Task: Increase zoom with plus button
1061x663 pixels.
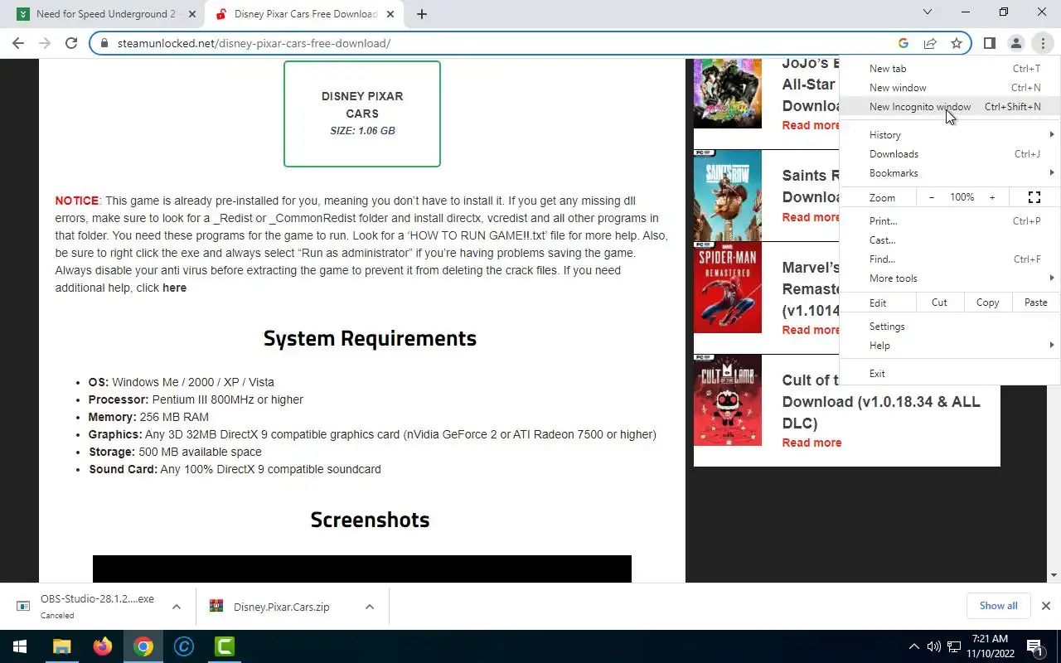Action: tap(991, 197)
